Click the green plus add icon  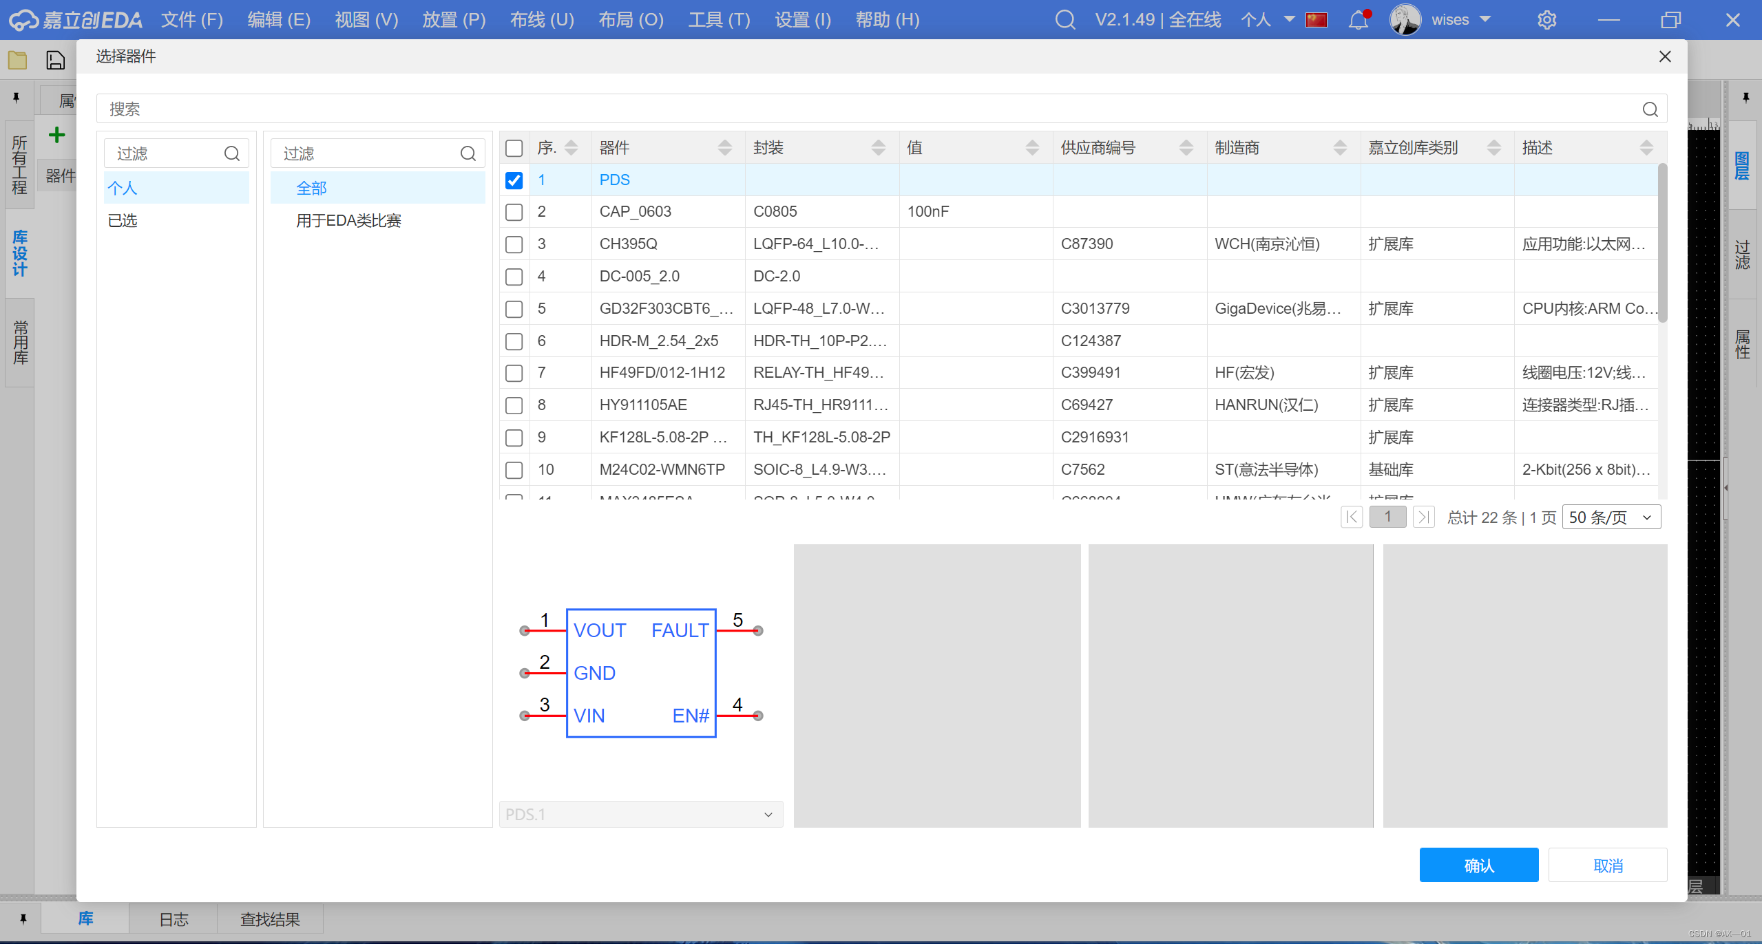[x=57, y=135]
